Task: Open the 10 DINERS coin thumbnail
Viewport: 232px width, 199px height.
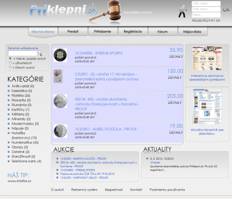Action: (60, 55)
